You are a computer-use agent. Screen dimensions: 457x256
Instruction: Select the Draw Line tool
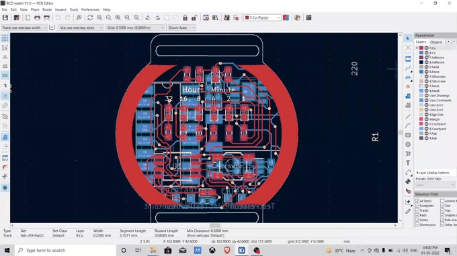408,117
